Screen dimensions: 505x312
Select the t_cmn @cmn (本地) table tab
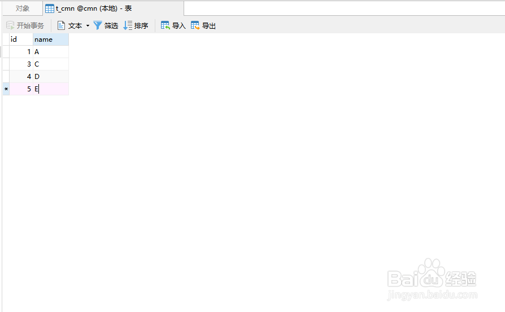tap(114, 8)
